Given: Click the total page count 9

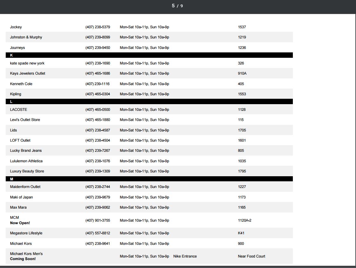Looking at the screenshot, I should coord(182,6).
